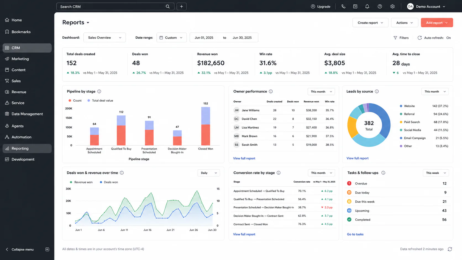Click info icon beside Owner performance
The width and height of the screenshot is (462, 260).
pyautogui.click(x=271, y=91)
